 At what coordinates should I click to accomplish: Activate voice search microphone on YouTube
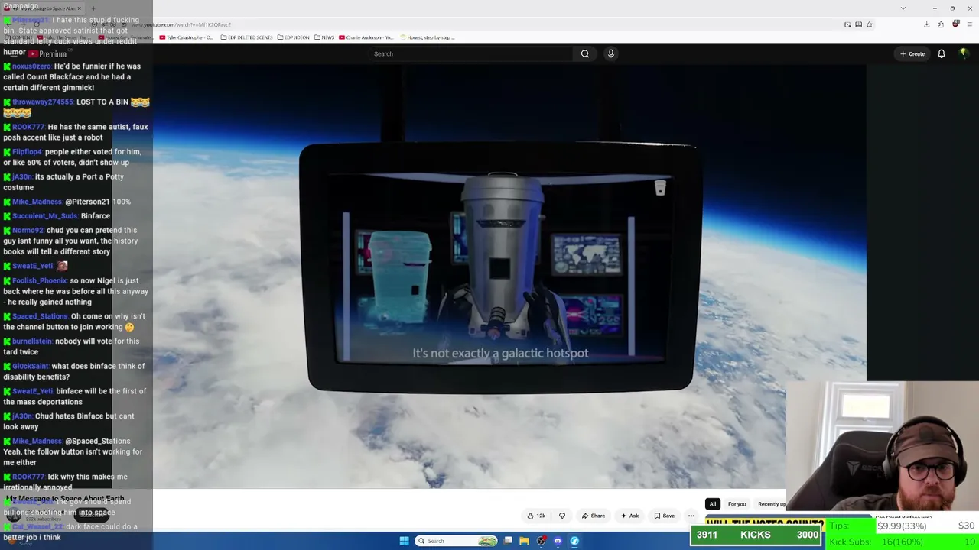(610, 53)
